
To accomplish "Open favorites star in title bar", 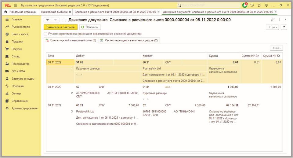I will [x=259, y=6].
